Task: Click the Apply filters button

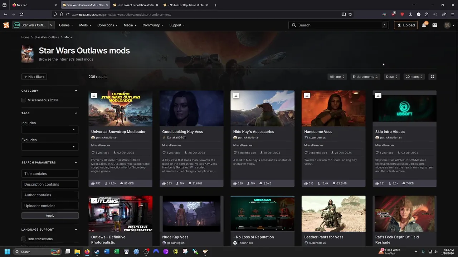Action: [x=50, y=216]
